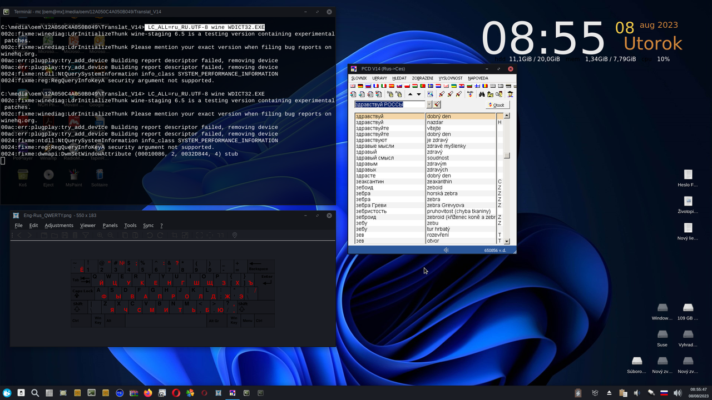Expand the search word dropdown in PCD
The height and width of the screenshot is (400, 712).
(x=429, y=104)
